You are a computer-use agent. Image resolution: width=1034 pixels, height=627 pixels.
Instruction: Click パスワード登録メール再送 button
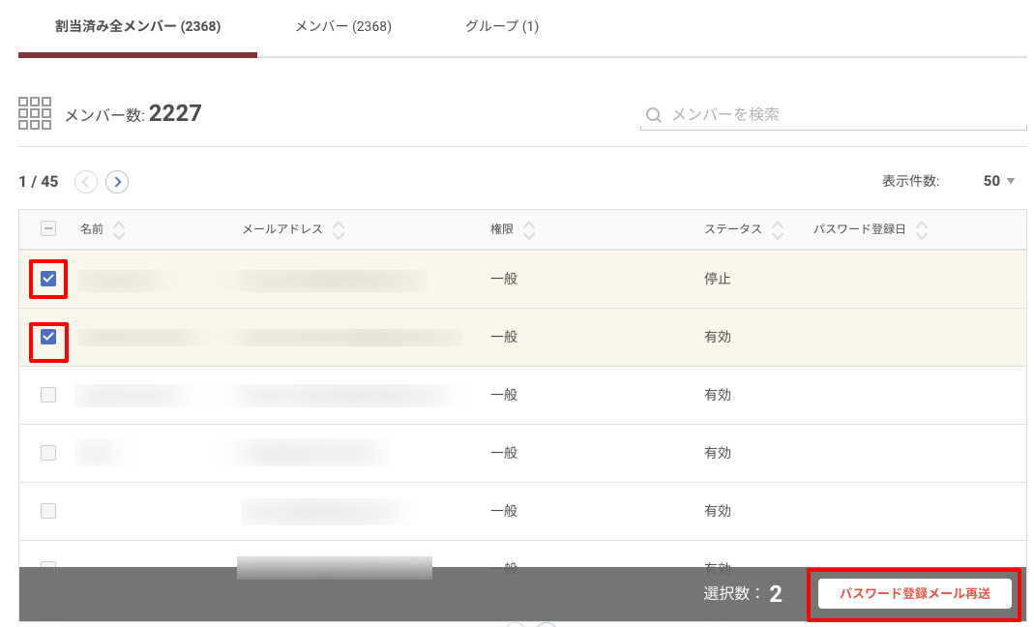pos(915,593)
